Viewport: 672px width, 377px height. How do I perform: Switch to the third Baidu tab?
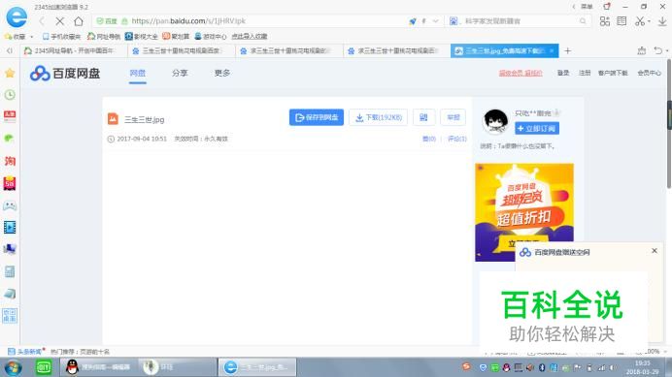pyautogui.click(x=289, y=51)
